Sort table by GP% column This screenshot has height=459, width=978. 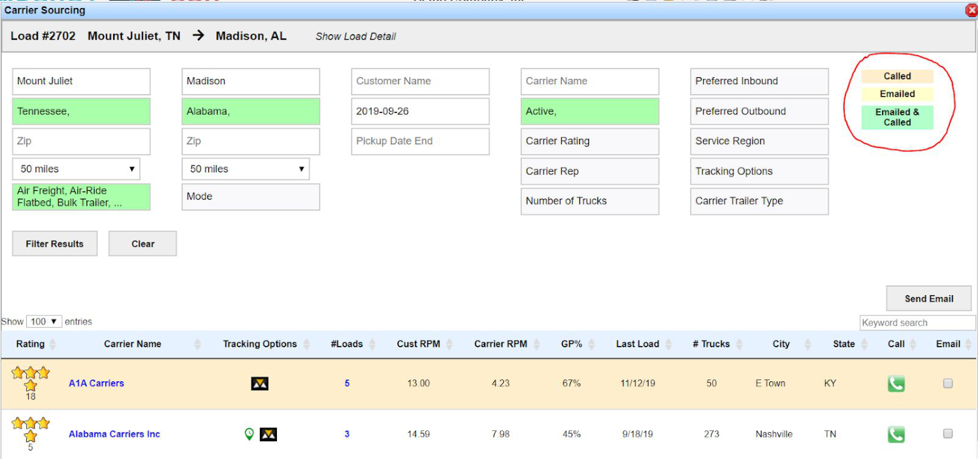click(x=572, y=344)
